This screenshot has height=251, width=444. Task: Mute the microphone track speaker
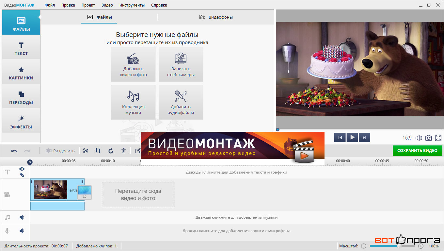coord(22,231)
